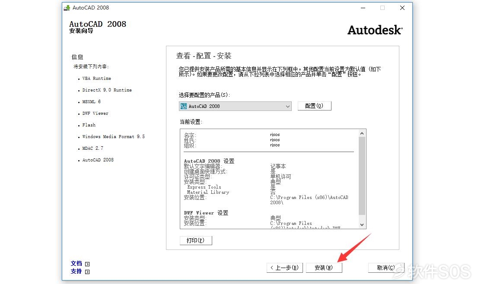This screenshot has height=284, width=478.
Task: Click the AutoCAD icon in the product dropdown
Action: pos(184,106)
